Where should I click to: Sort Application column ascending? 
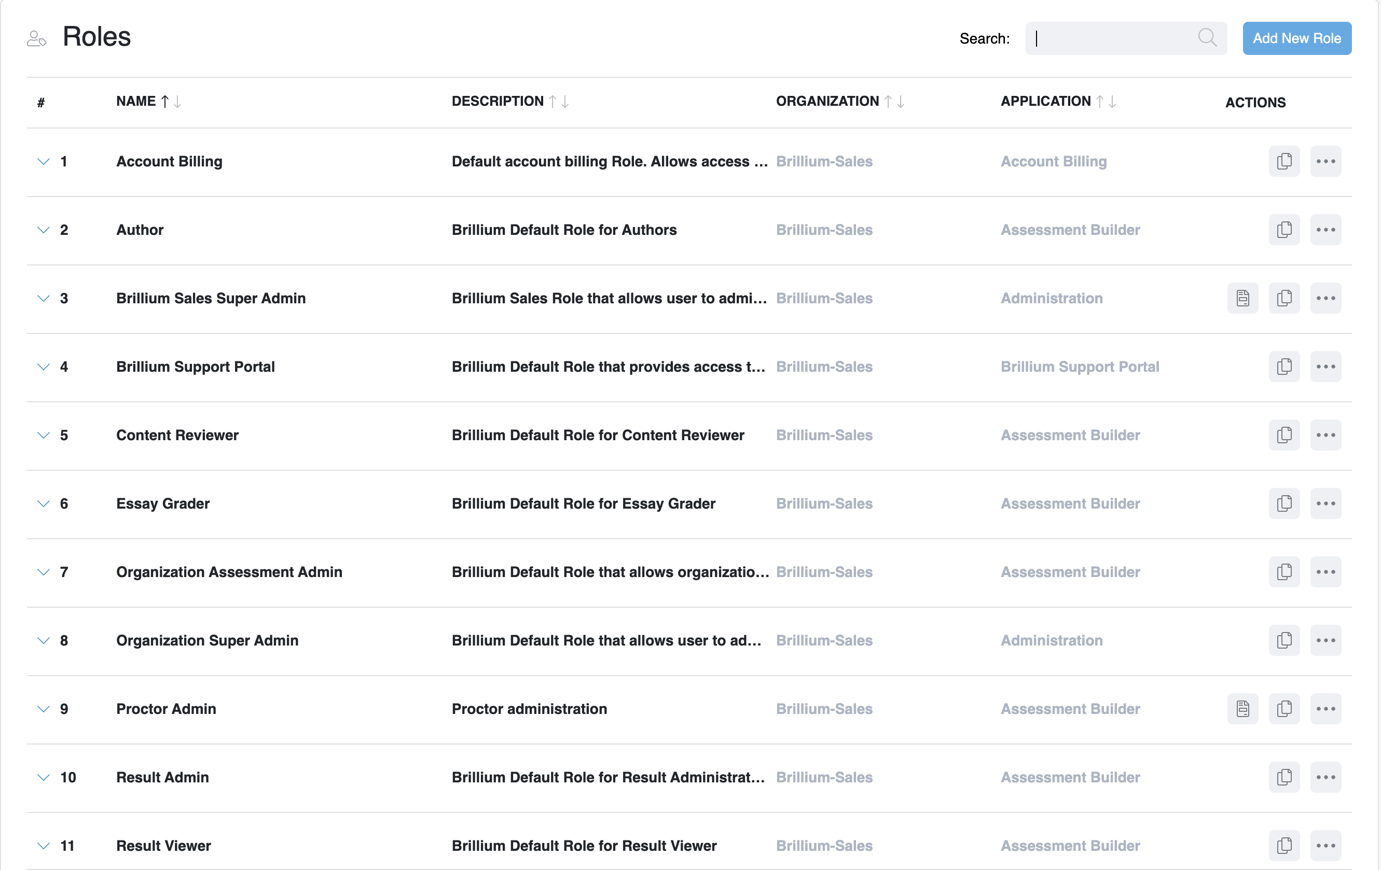pos(1099,102)
